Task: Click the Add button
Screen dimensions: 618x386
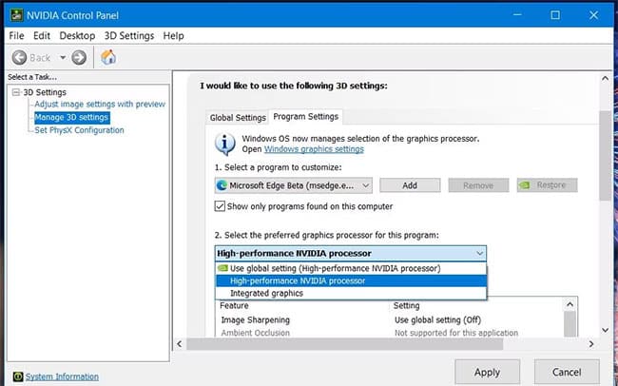Action: [x=410, y=184]
